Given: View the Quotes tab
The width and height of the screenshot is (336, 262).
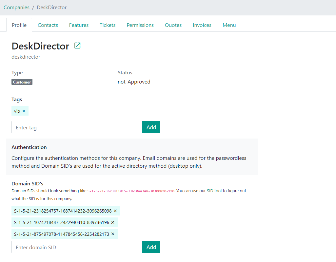Looking at the screenshot, I should point(173,25).
